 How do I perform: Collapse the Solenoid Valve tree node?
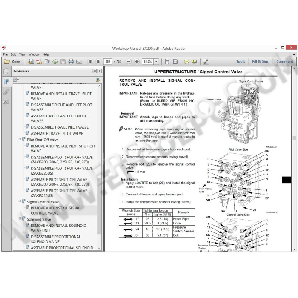[20, 218]
